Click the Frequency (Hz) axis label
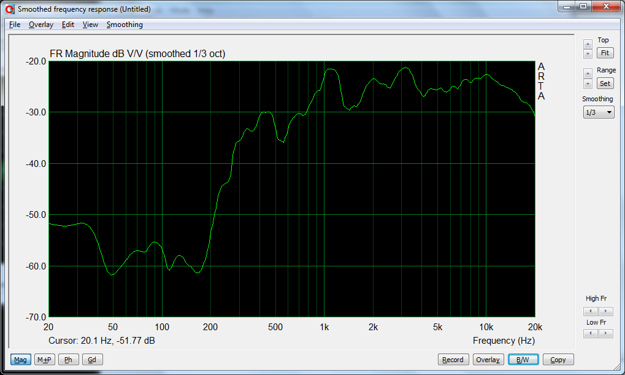Screen dimensions: 625x375 pos(504,340)
